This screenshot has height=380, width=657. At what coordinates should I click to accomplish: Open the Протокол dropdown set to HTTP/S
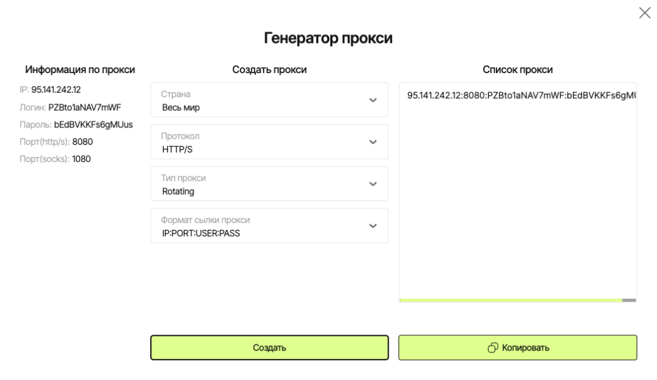269,142
